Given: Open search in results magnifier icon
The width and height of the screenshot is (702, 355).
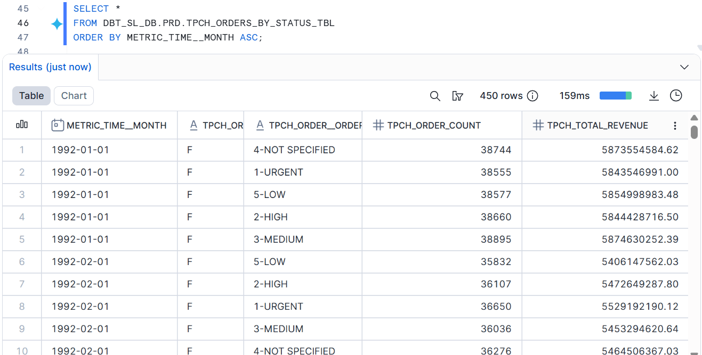Looking at the screenshot, I should [435, 96].
